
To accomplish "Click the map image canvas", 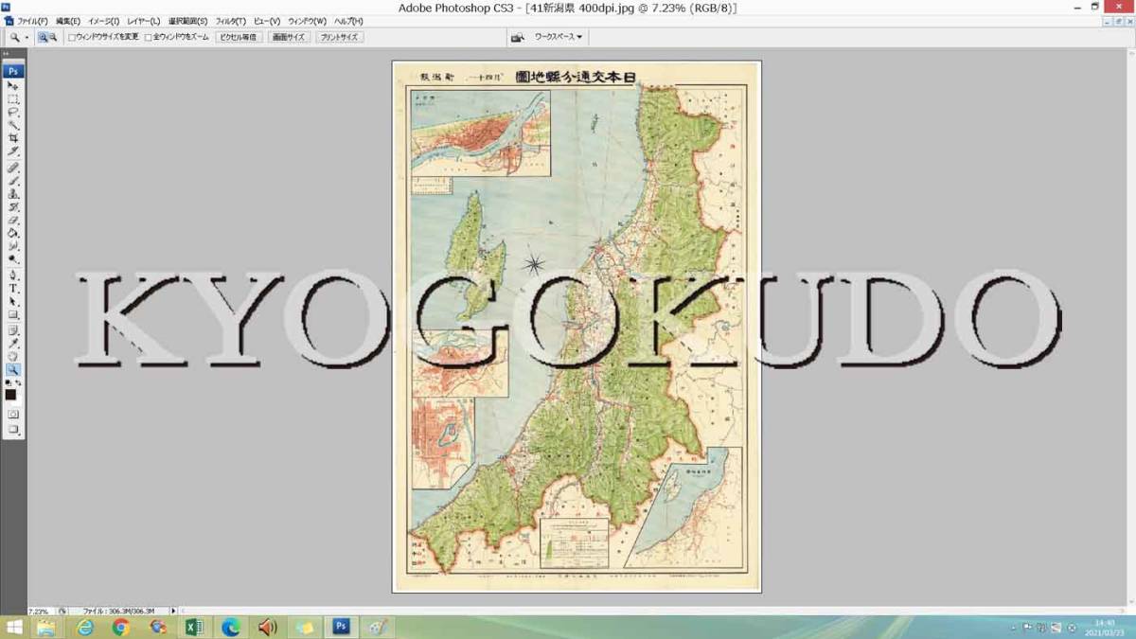I will point(577,327).
